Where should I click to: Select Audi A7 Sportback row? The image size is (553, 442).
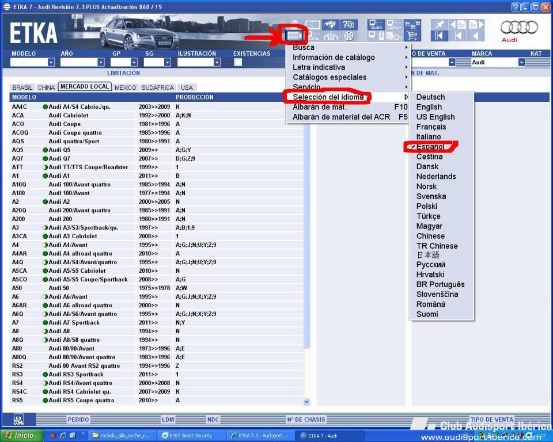pyautogui.click(x=157, y=322)
